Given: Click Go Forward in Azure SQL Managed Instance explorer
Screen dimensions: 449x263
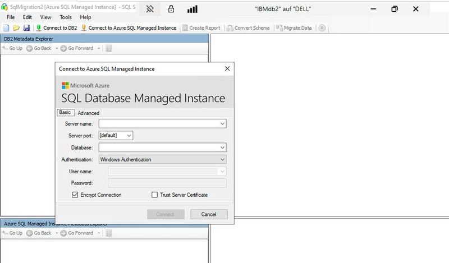Looking at the screenshot, I should 77,233.
